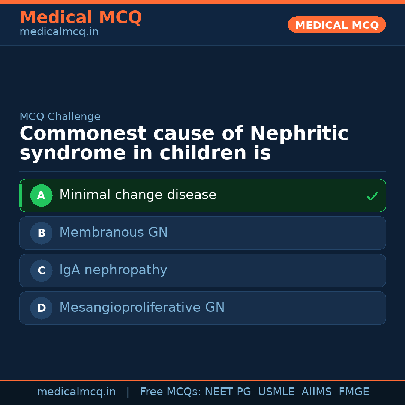Screen dimensions: 405x405
Task: Click the B option circle badge
Action: [x=41, y=233]
